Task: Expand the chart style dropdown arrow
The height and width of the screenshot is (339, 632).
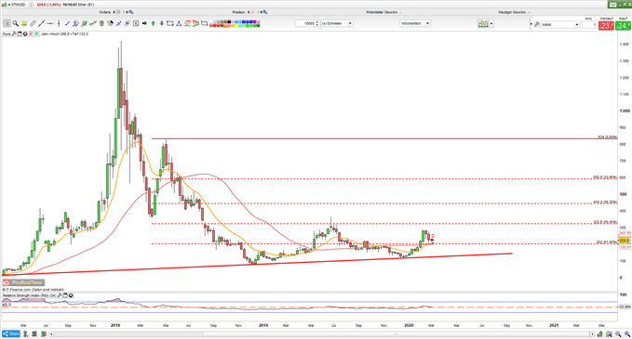Action: pyautogui.click(x=491, y=24)
